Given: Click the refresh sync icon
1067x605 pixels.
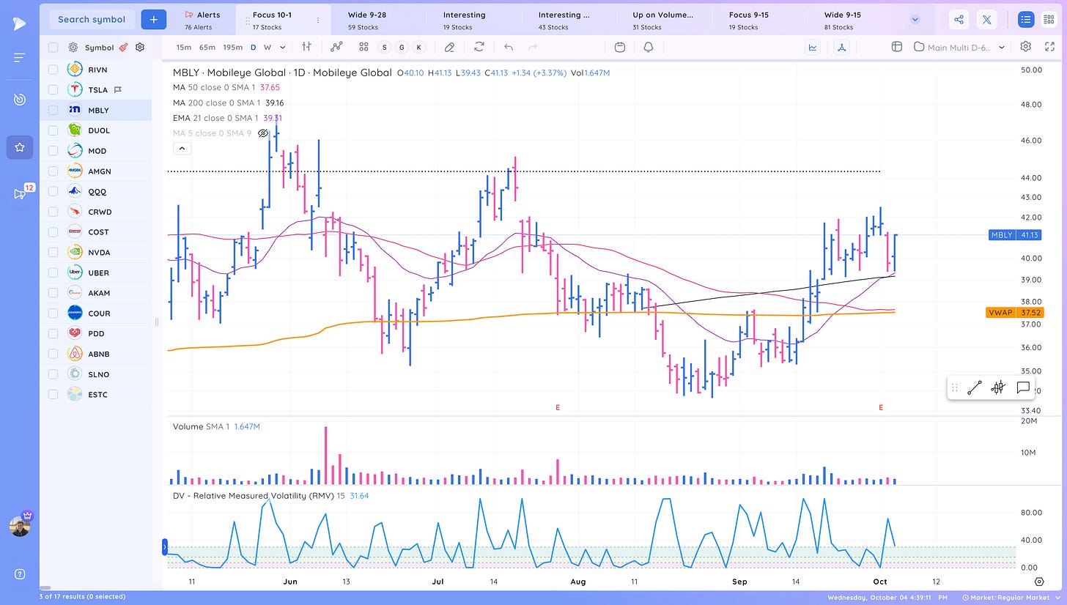Looking at the screenshot, I should click(479, 47).
